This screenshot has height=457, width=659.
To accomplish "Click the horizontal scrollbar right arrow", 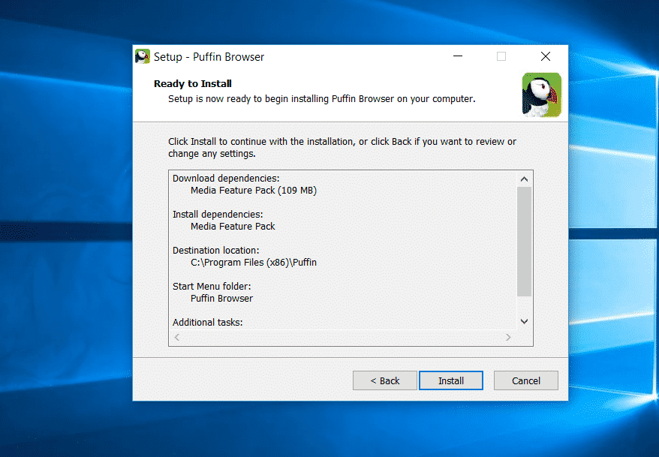I will coord(508,338).
